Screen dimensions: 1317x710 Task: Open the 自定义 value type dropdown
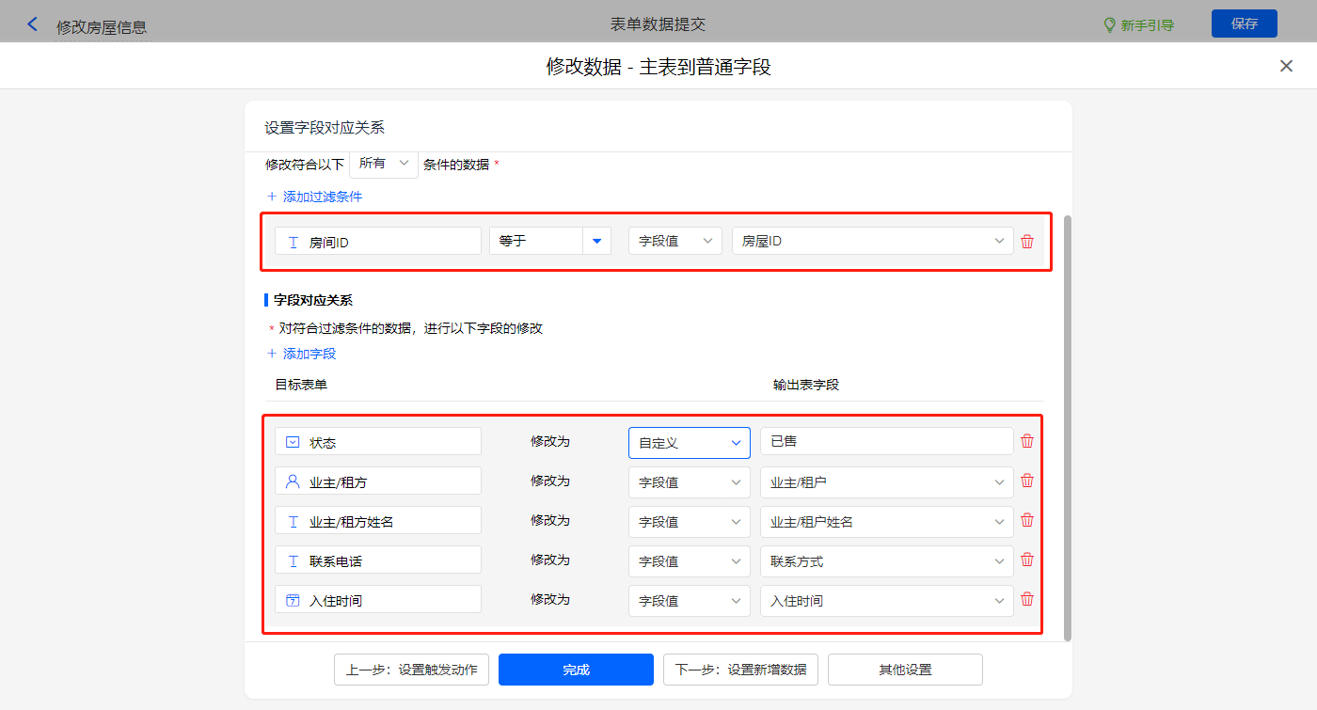point(689,443)
